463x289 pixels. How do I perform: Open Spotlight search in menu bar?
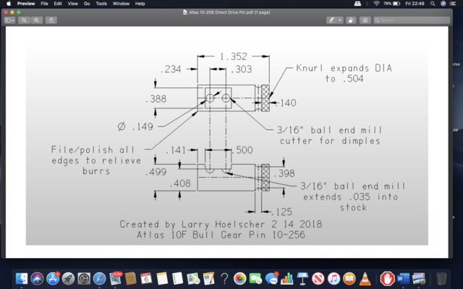[433, 4]
